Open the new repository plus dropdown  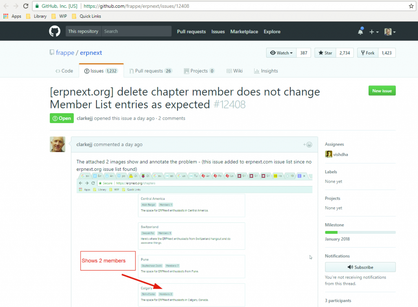pyautogui.click(x=374, y=31)
